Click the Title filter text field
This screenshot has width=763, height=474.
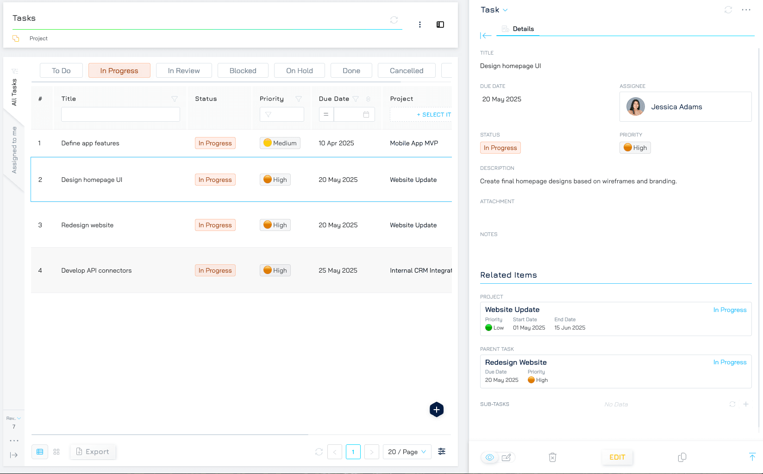click(120, 114)
